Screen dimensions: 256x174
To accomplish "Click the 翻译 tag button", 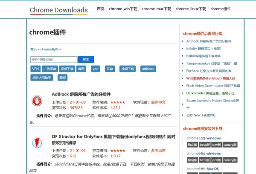I will coord(63,78).
